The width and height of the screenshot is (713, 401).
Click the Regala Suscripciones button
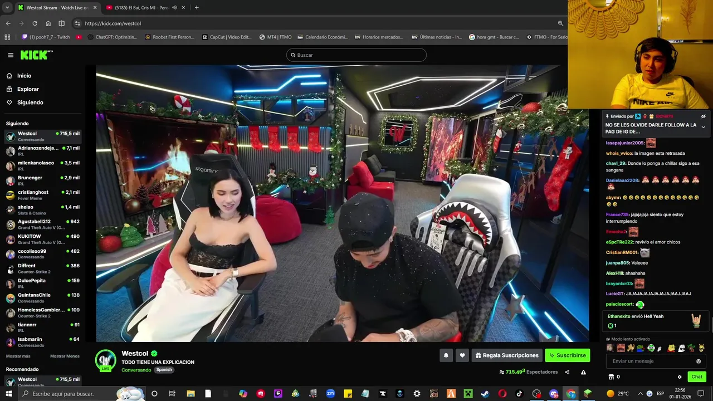click(x=507, y=355)
